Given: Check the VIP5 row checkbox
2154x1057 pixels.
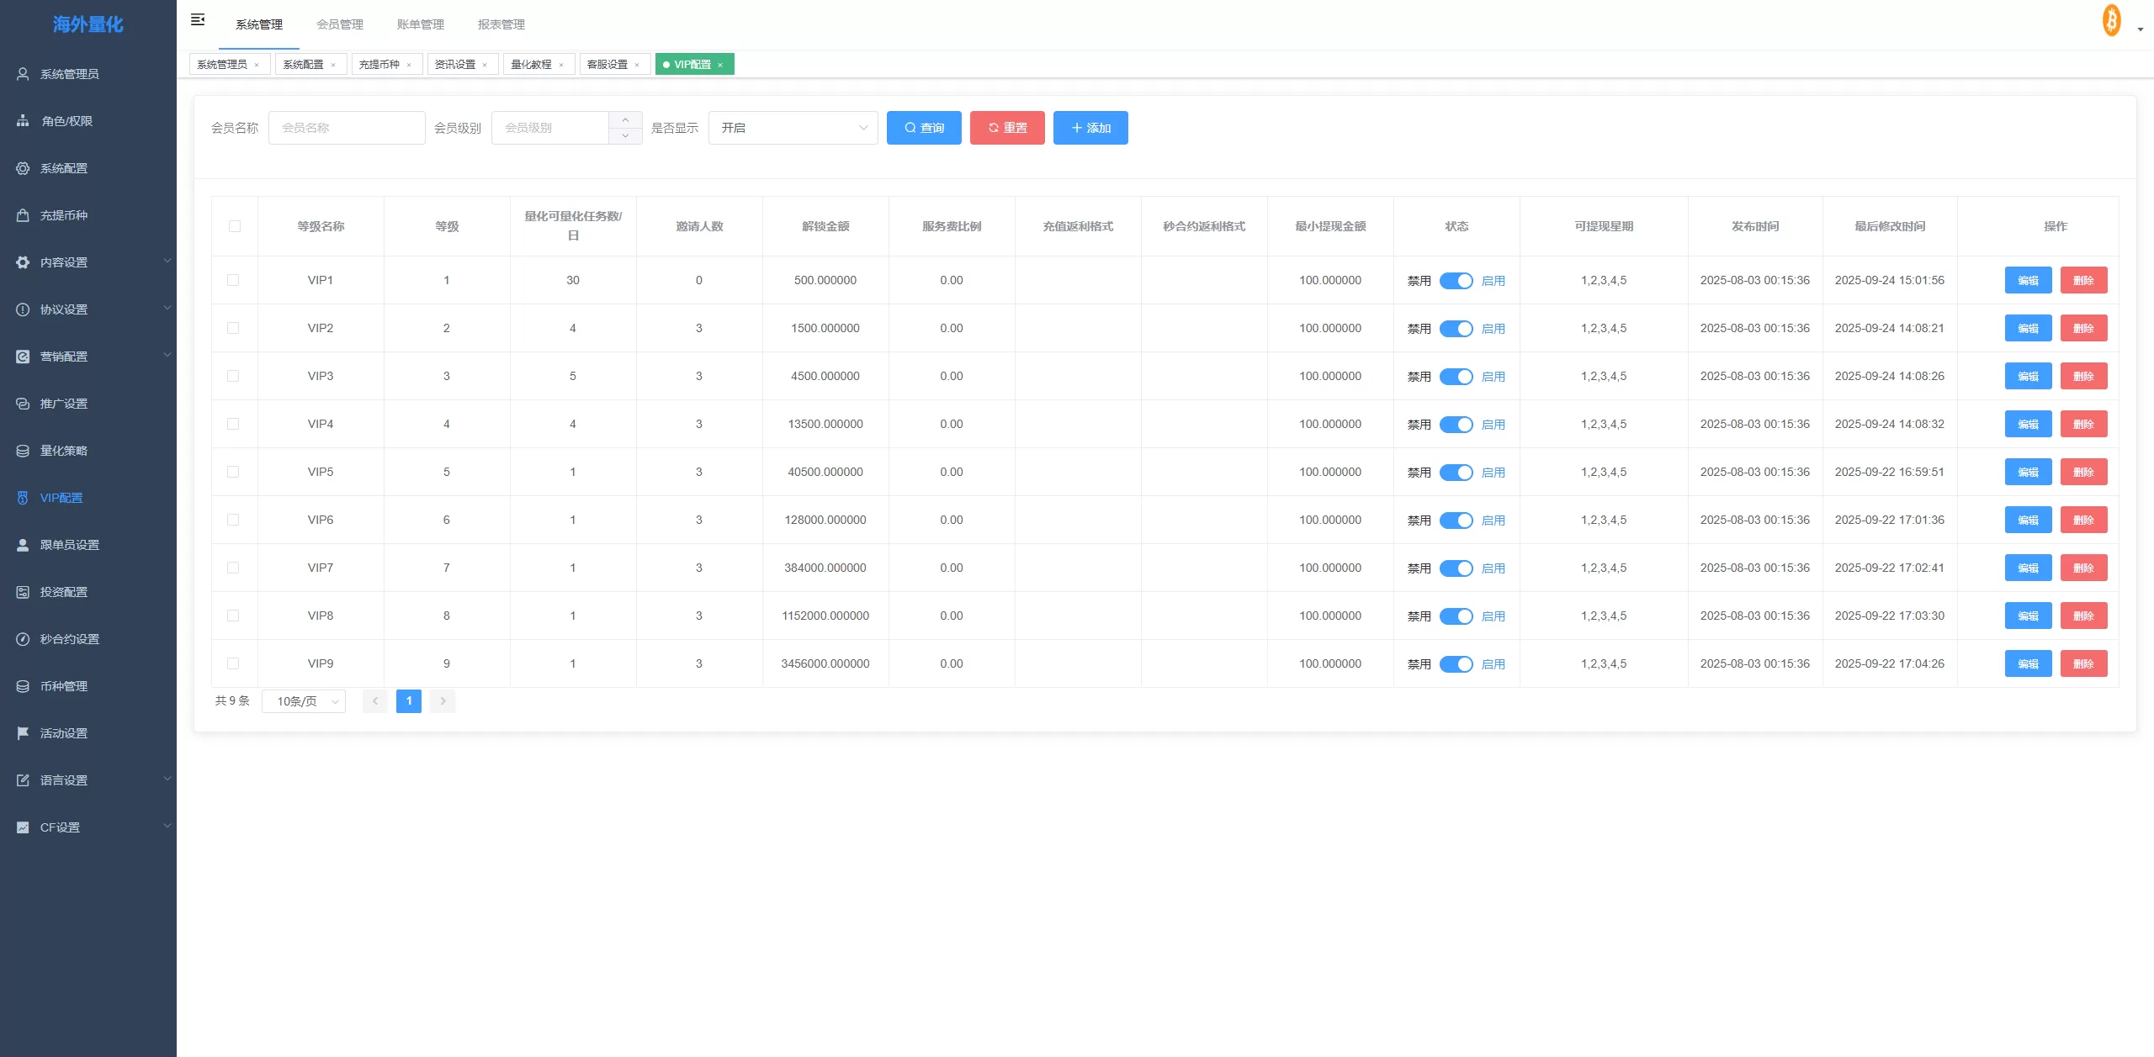Looking at the screenshot, I should click(233, 472).
